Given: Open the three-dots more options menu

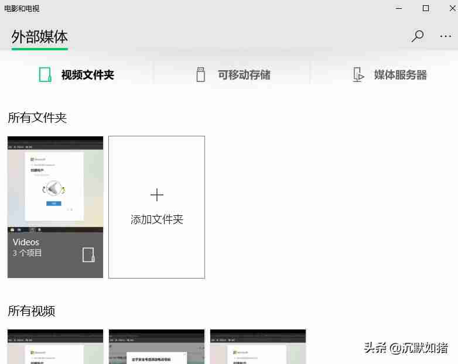Looking at the screenshot, I should (446, 36).
